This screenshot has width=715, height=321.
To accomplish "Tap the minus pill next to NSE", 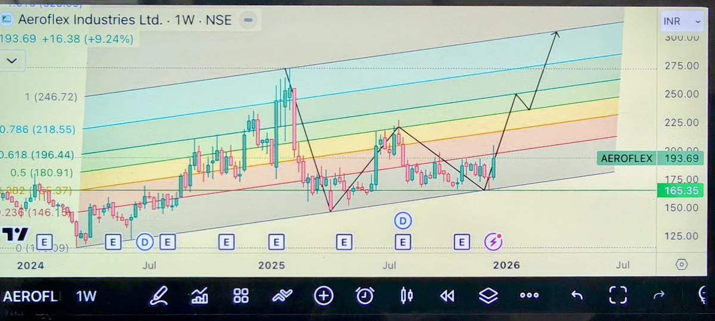I will [x=248, y=20].
